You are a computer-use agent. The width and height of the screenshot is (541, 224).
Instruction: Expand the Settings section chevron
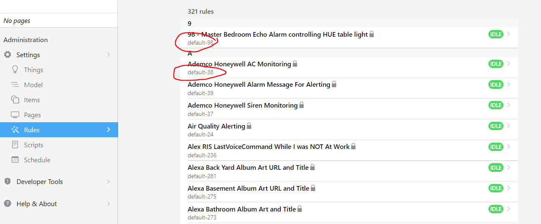108,55
